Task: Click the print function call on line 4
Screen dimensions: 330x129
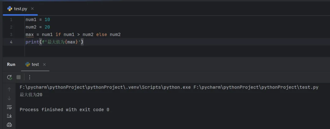Action: 32,42
